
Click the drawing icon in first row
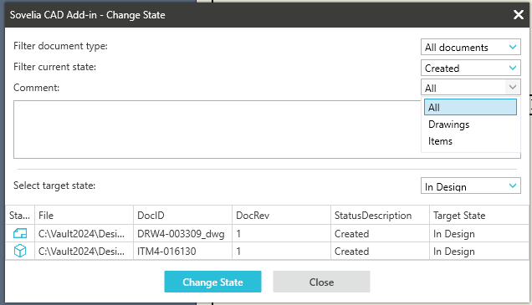(20, 233)
